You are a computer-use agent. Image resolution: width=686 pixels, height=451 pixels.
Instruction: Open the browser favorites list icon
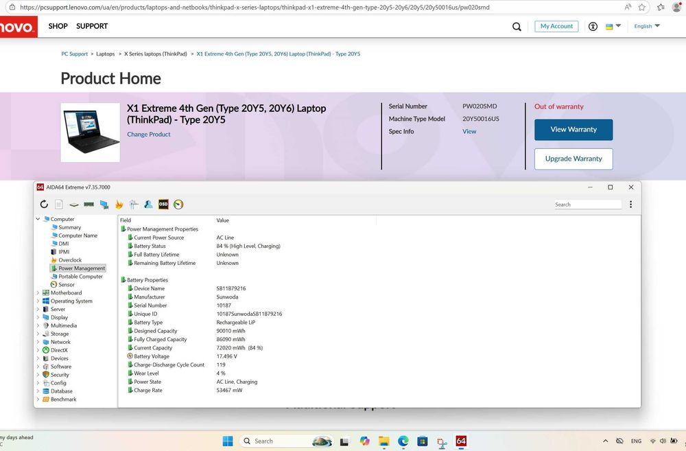[x=661, y=7]
